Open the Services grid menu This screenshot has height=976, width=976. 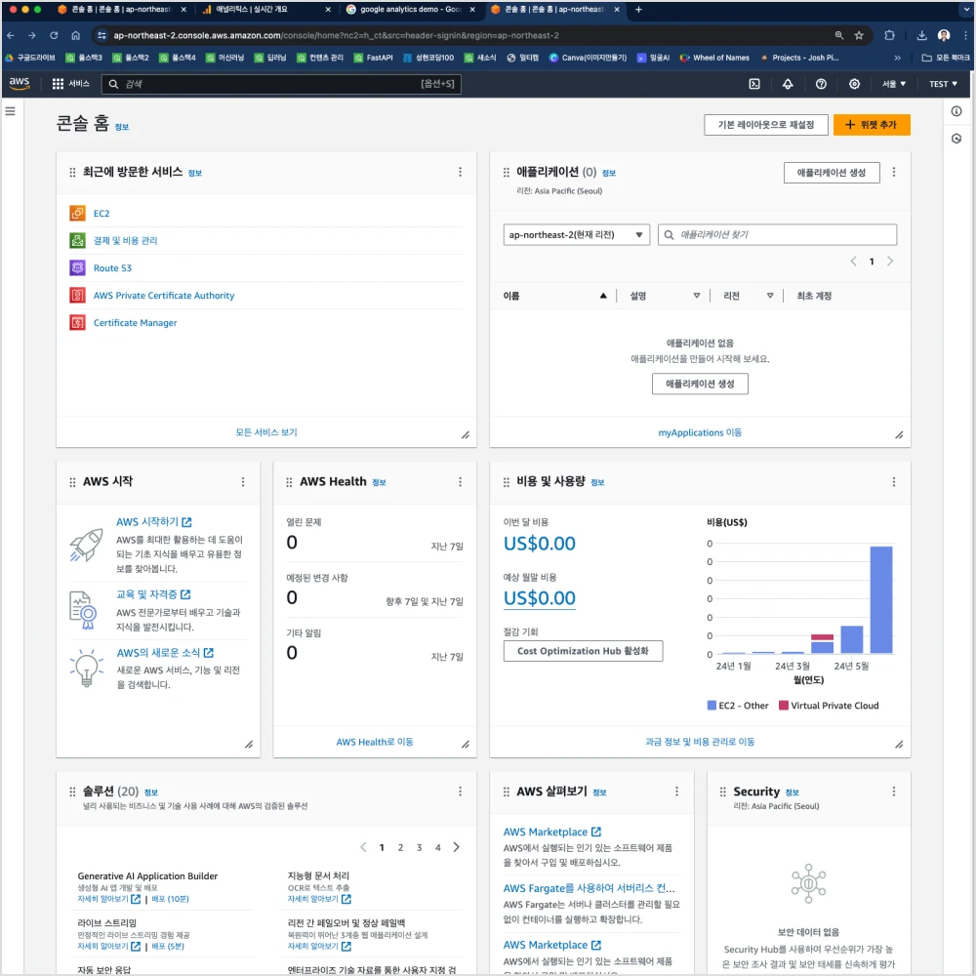click(x=58, y=83)
